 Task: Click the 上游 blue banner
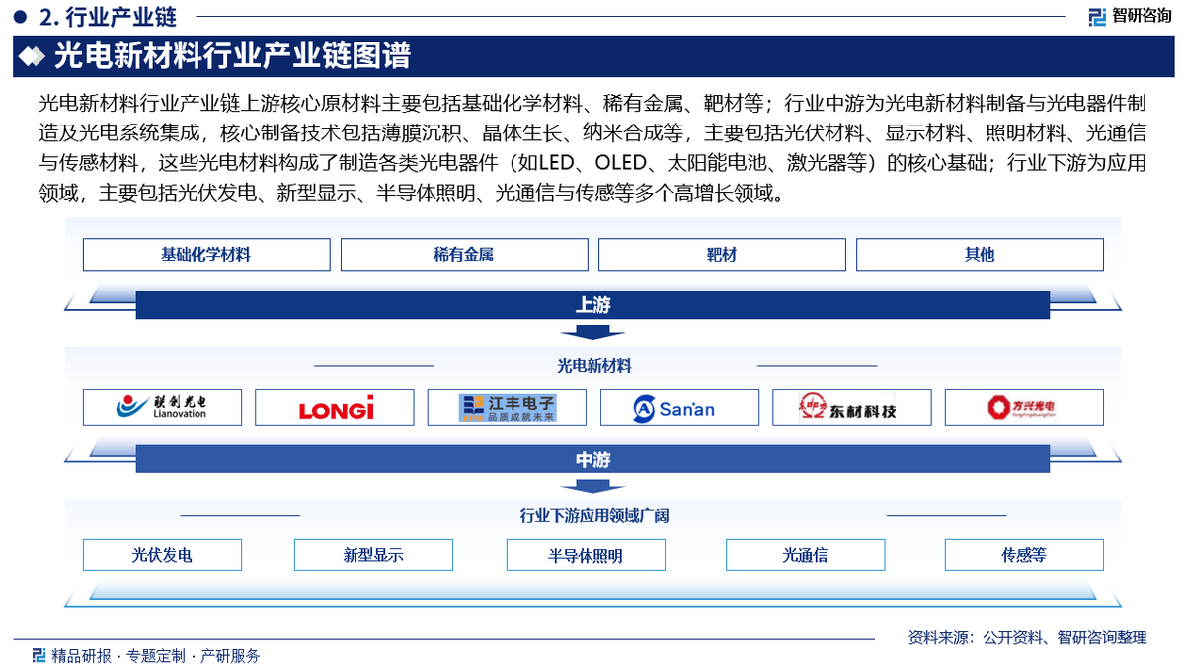tap(592, 305)
